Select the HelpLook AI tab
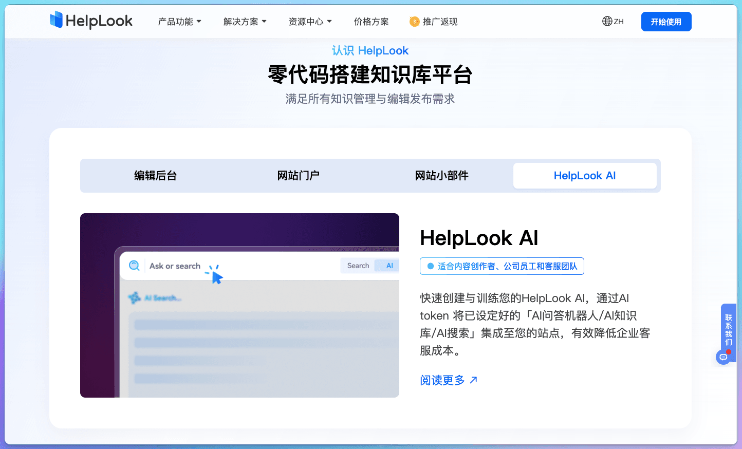The image size is (742, 449). [585, 176]
